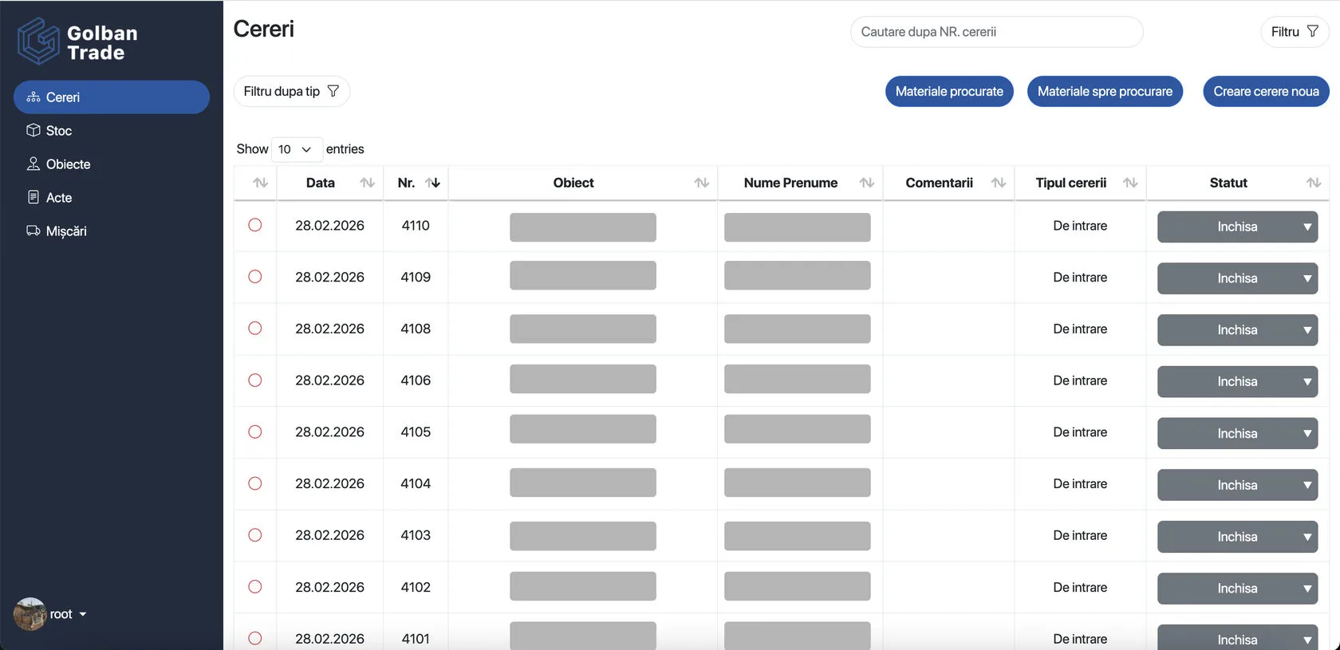Viewport: 1340px width, 650px height.
Task: Open status dropdown for request 4102
Action: [1237, 589]
